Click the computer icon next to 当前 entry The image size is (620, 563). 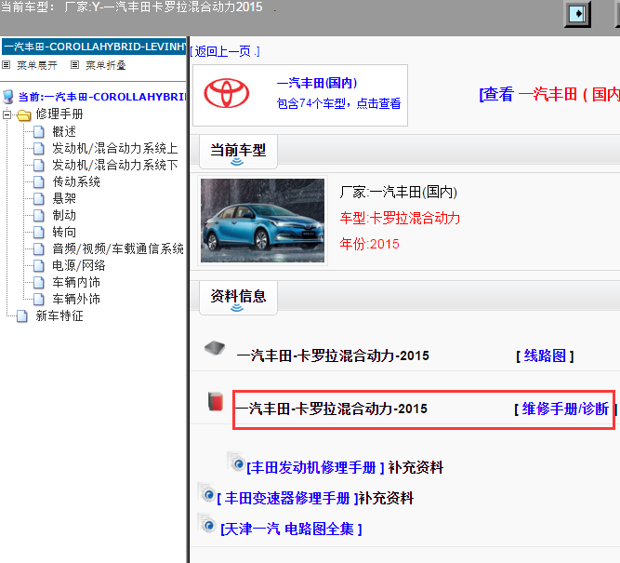pyautogui.click(x=8, y=97)
